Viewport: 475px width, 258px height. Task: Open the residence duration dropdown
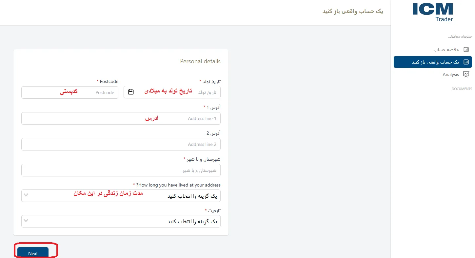[121, 195]
